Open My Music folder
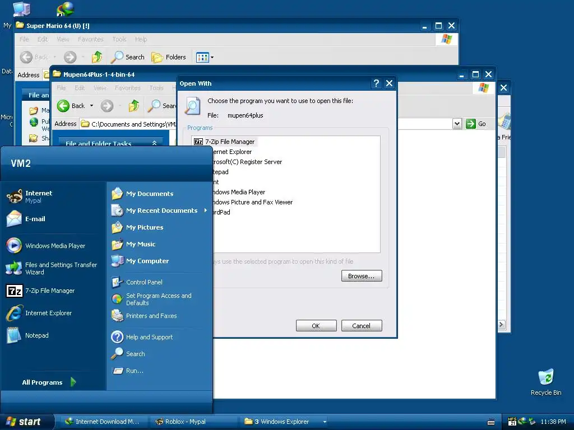Image resolution: width=574 pixels, height=430 pixels. pos(133,244)
